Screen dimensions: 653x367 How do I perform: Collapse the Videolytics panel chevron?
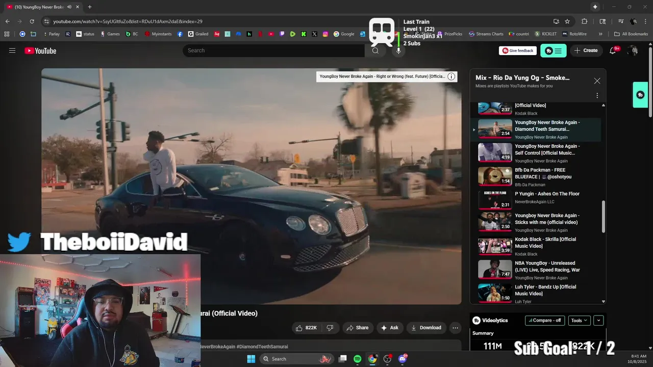pos(598,321)
